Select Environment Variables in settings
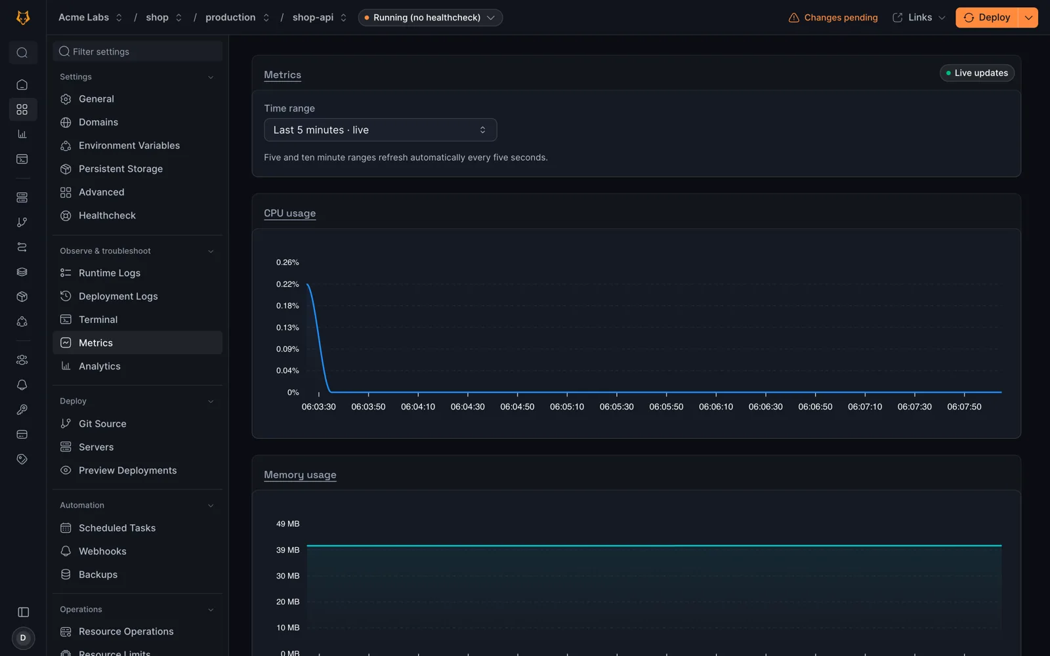Viewport: 1050px width, 656px height. pos(138,146)
